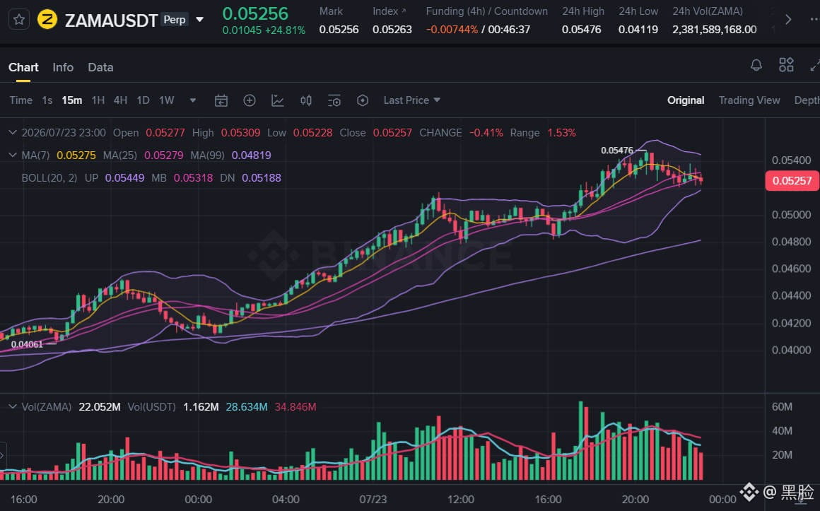Select the Time line chart mode
This screenshot has height=511, width=820.
coord(21,100)
